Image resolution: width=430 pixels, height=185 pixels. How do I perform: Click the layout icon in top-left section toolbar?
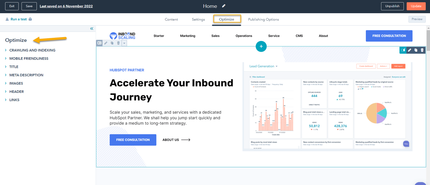point(100,43)
